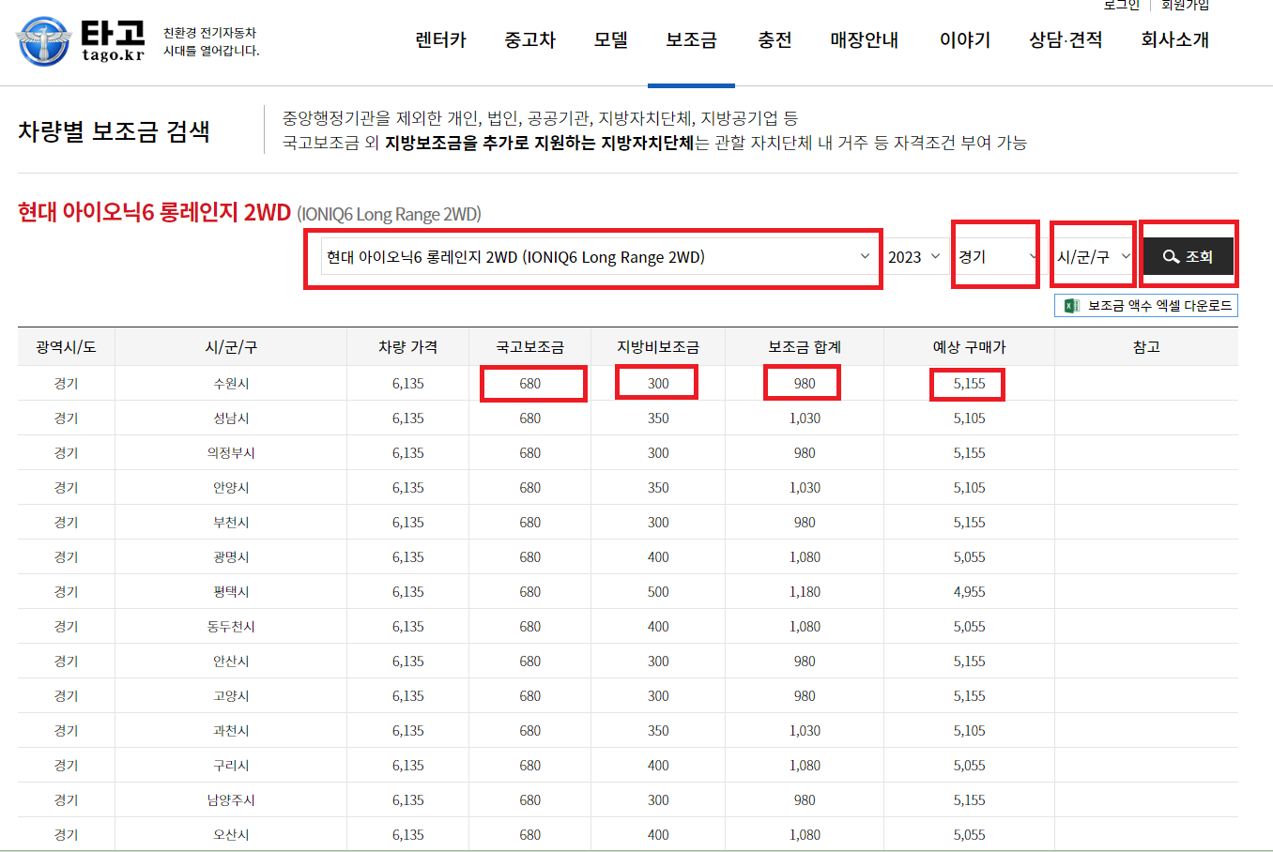Open the 충전 menu

(x=775, y=40)
